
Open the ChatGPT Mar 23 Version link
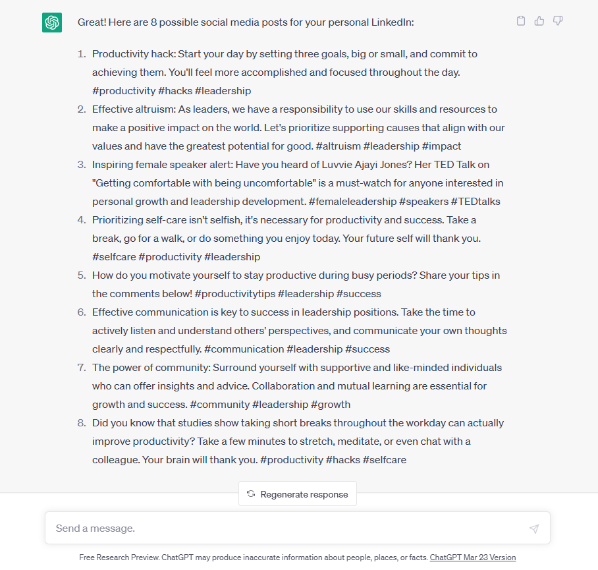(472, 557)
